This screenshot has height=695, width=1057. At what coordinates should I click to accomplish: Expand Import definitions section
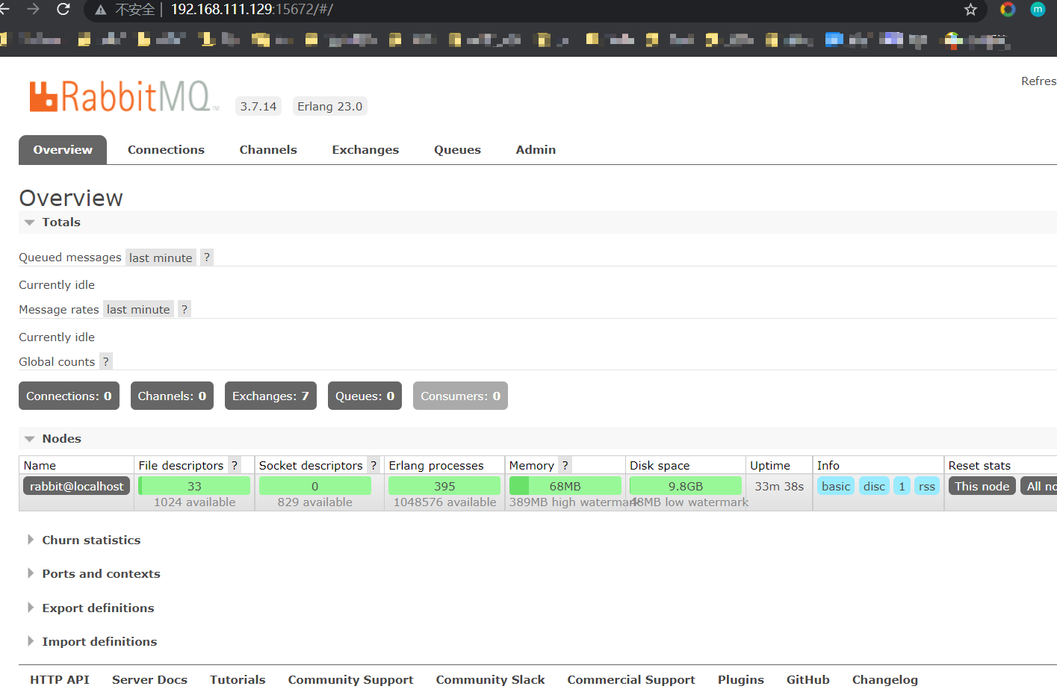[92, 641]
